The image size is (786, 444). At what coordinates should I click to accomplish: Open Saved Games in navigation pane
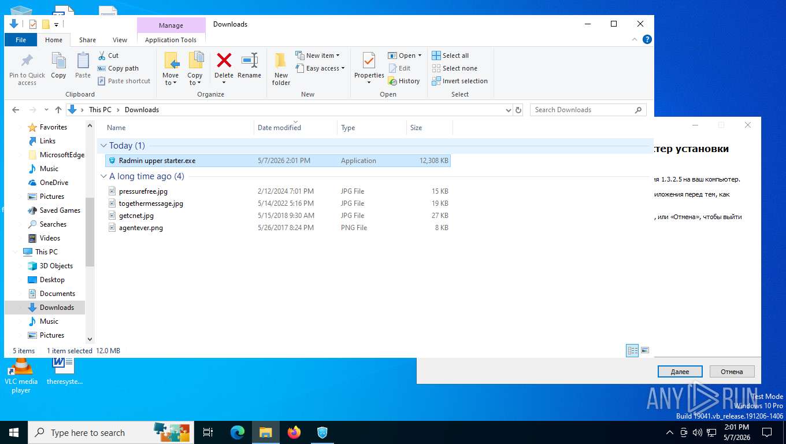[x=60, y=210]
